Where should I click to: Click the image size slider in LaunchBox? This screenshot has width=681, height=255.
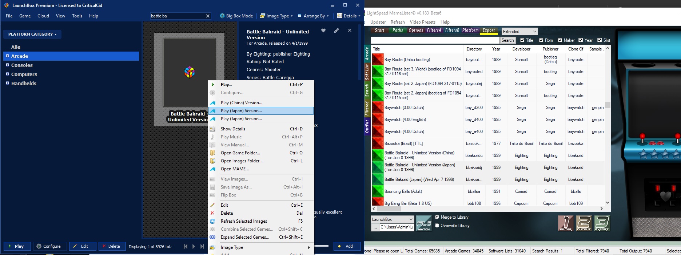tap(322, 246)
